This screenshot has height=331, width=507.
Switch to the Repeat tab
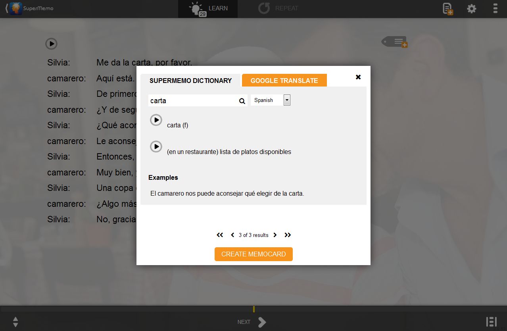point(278,8)
